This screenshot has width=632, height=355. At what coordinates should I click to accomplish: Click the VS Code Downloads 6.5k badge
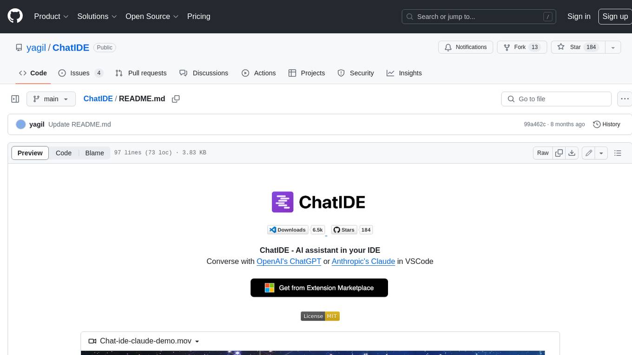coord(296,230)
